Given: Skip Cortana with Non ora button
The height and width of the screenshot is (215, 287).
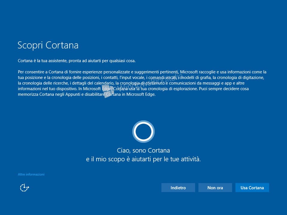Looking at the screenshot, I should point(215,188).
